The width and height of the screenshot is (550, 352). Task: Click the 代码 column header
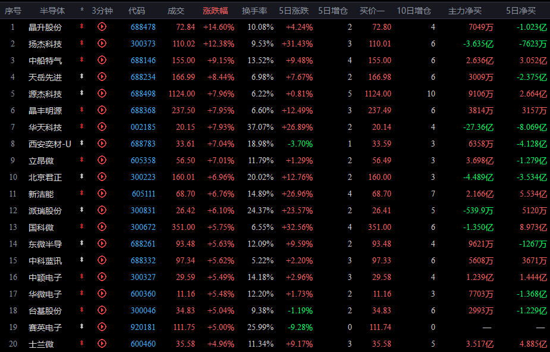136,11
